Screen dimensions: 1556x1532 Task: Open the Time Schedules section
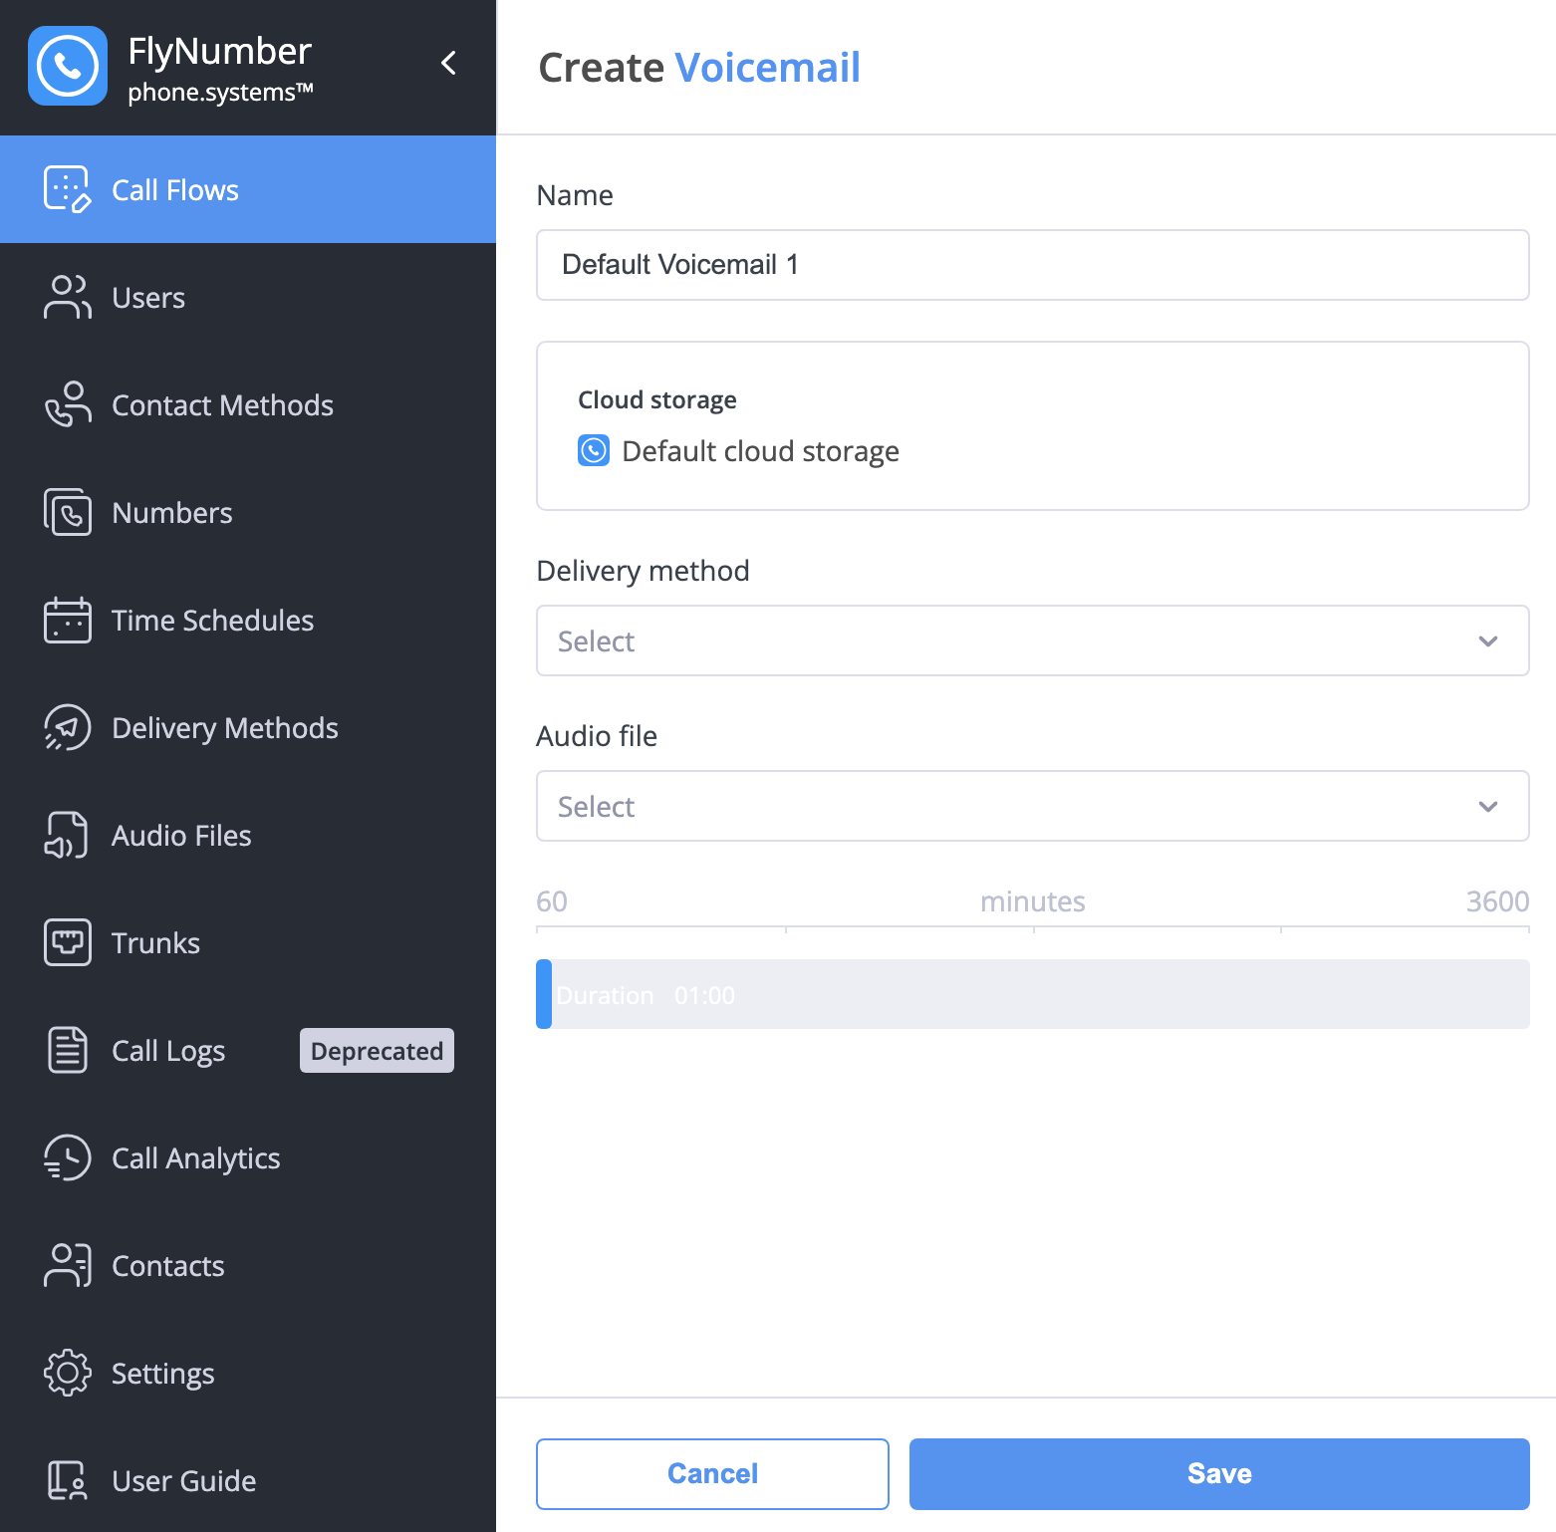[213, 621]
